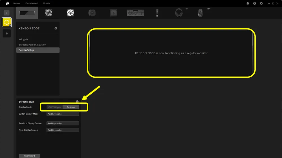Image resolution: width=282 pixels, height=158 pixels.
Task: Open the Dashboard tab
Action: pos(31,3)
